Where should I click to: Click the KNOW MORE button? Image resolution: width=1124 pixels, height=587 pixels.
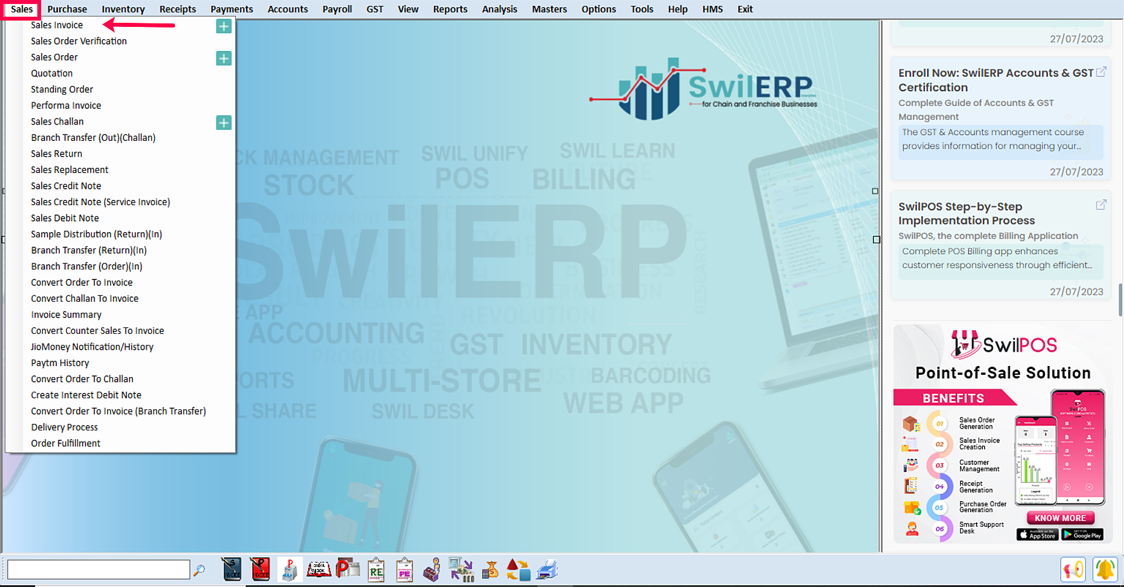1060,518
